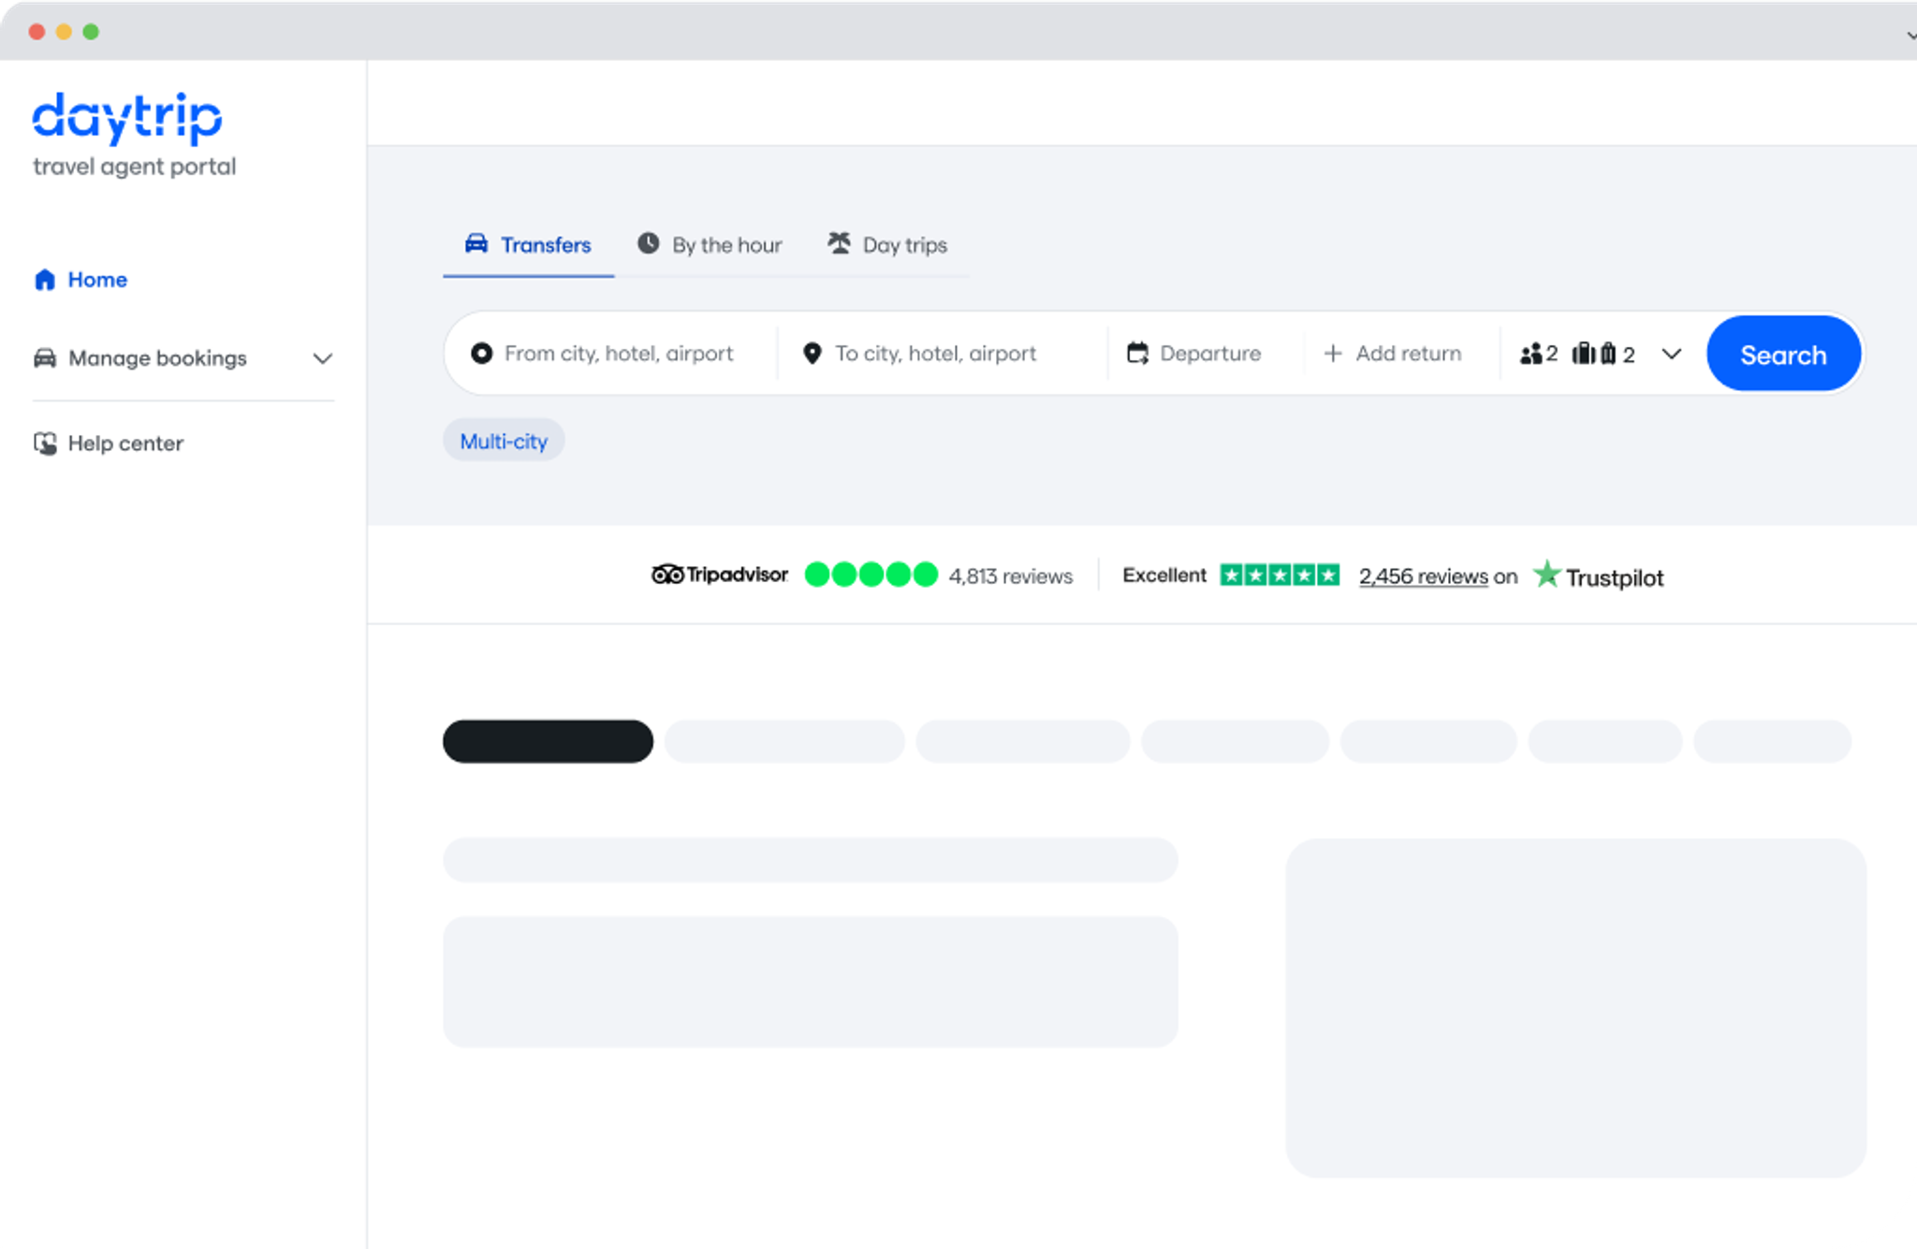Open the 2,456 reviews link
The width and height of the screenshot is (1917, 1249).
(x=1423, y=576)
